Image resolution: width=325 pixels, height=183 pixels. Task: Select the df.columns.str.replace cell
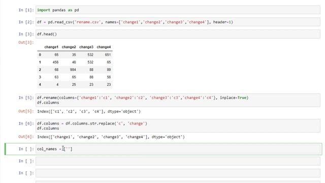coord(178,126)
